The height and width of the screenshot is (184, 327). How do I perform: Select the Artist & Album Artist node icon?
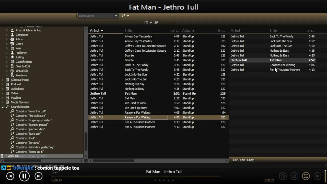[x=12, y=30]
